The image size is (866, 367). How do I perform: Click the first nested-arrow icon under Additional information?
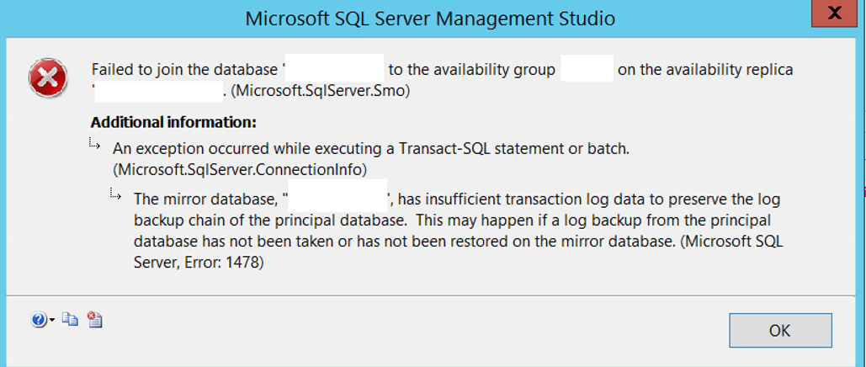[94, 144]
